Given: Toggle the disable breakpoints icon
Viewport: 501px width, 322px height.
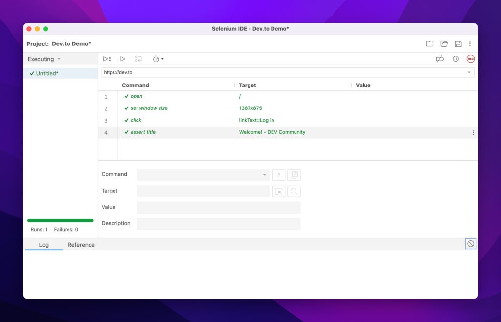Looking at the screenshot, I should coord(440,59).
